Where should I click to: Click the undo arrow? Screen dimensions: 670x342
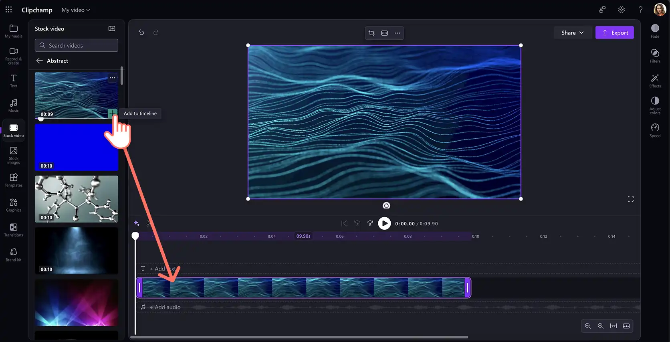click(141, 32)
